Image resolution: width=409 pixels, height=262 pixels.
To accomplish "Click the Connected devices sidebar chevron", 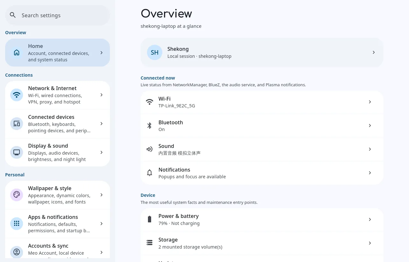I will [x=101, y=124].
